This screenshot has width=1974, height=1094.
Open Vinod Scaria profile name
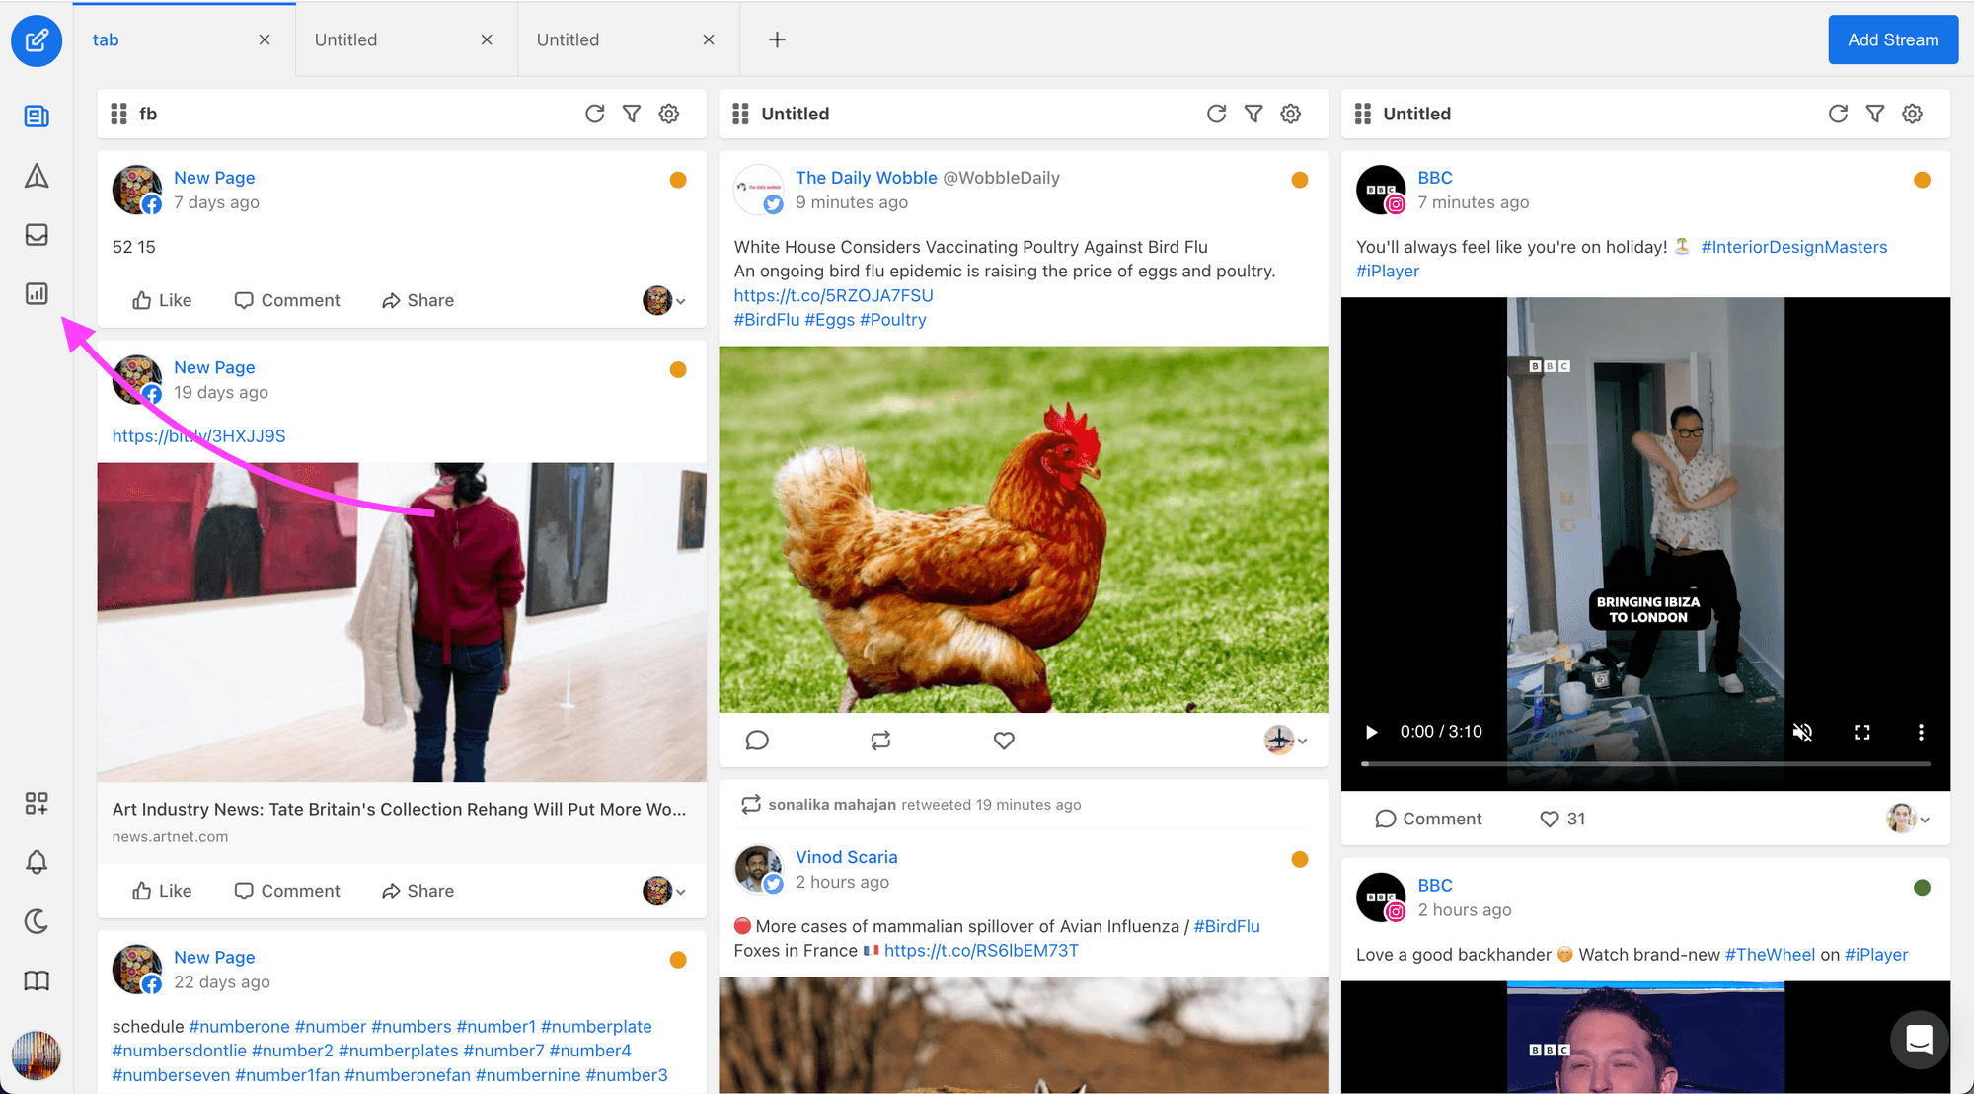[x=847, y=857]
